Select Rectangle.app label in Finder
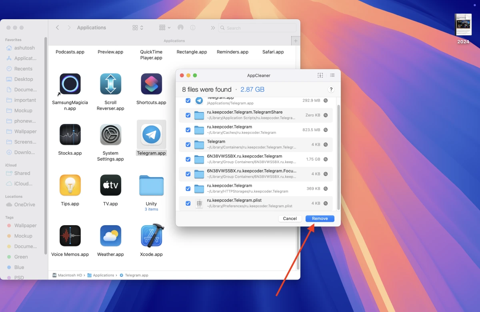 point(192,52)
